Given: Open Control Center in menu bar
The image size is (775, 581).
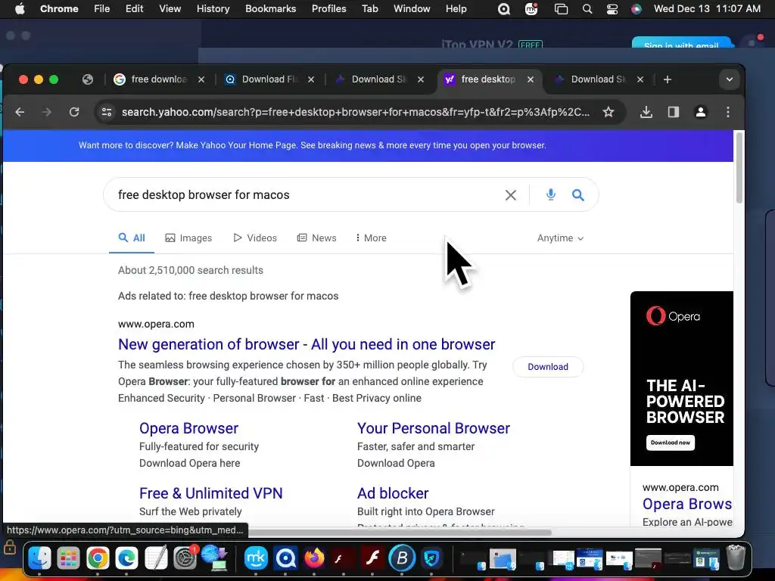Looking at the screenshot, I should coord(612,9).
